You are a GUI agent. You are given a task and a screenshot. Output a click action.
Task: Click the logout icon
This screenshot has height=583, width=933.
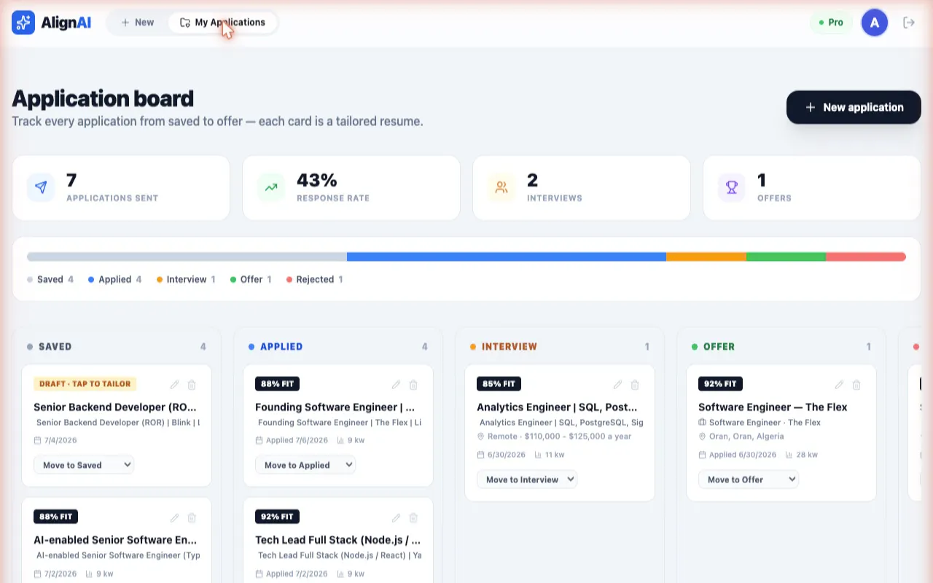click(909, 23)
